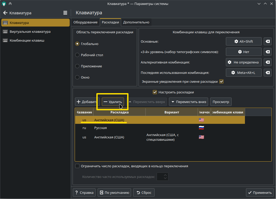Switch to the Оборудование tab

[x=85, y=22]
